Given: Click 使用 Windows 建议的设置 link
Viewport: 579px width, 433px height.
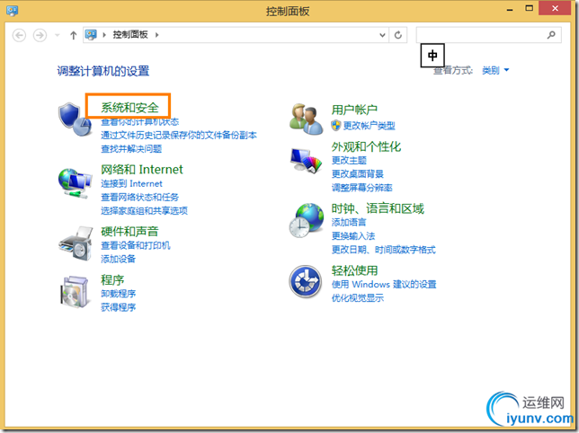Looking at the screenshot, I should (384, 285).
